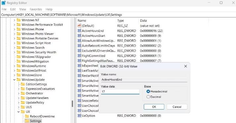Click the data value 0x00000002 (2)
The height and width of the screenshot is (123, 236).
coord(150,46)
